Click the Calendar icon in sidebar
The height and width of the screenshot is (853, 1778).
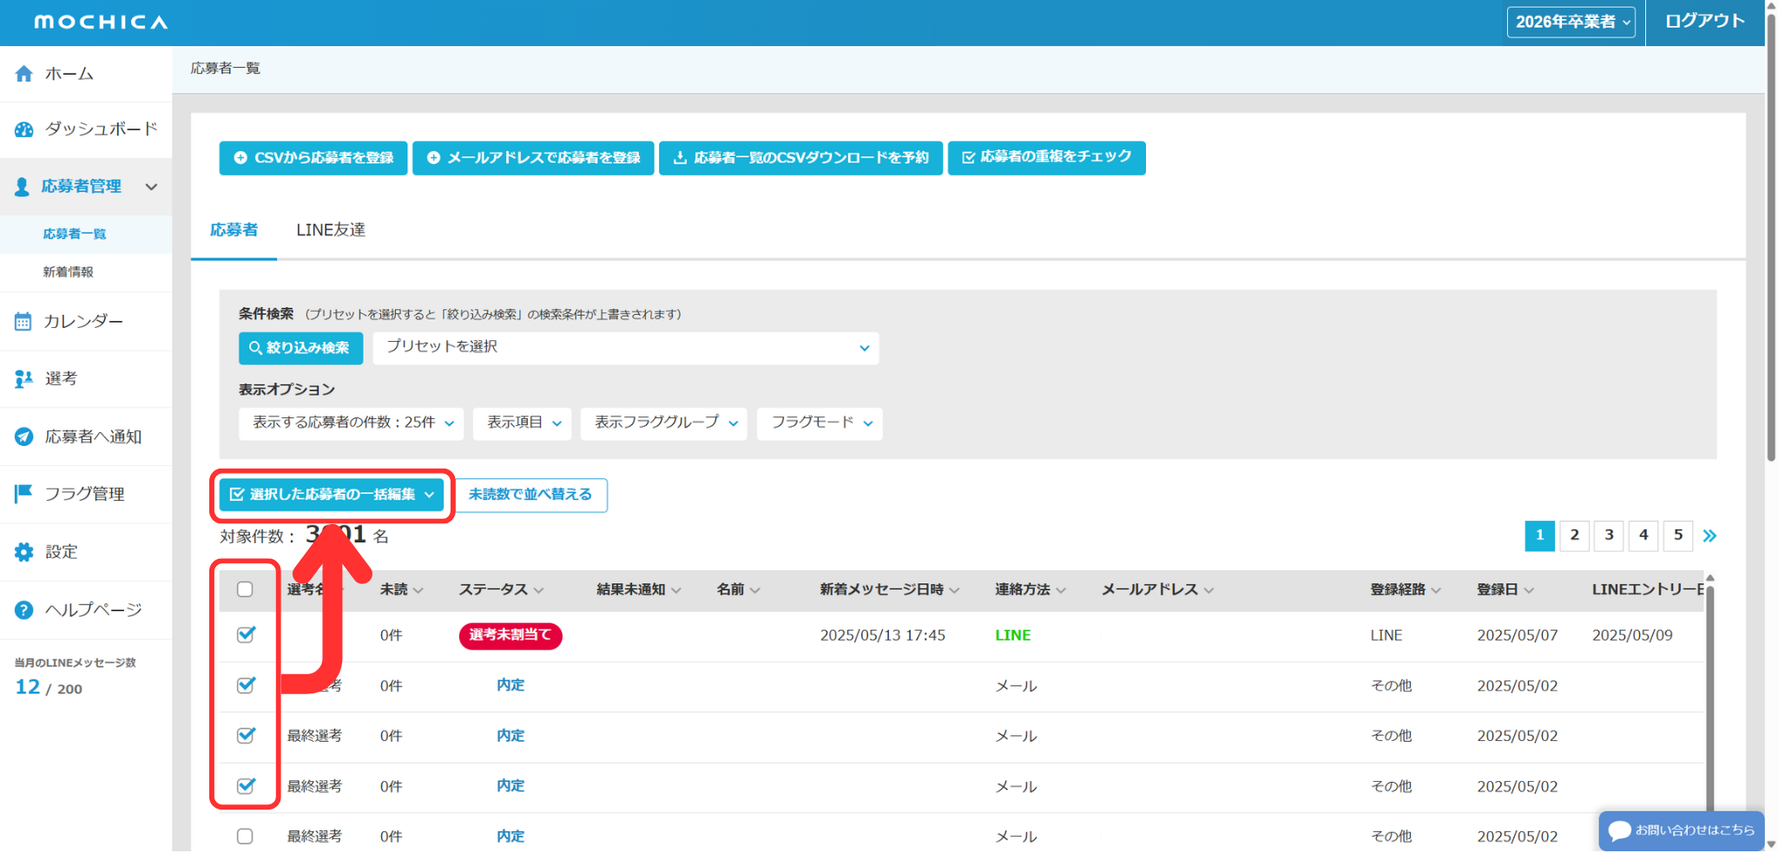point(23,322)
